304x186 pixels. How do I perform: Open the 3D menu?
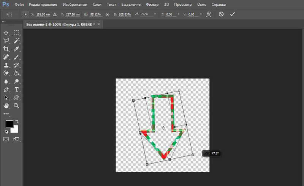(x=166, y=5)
